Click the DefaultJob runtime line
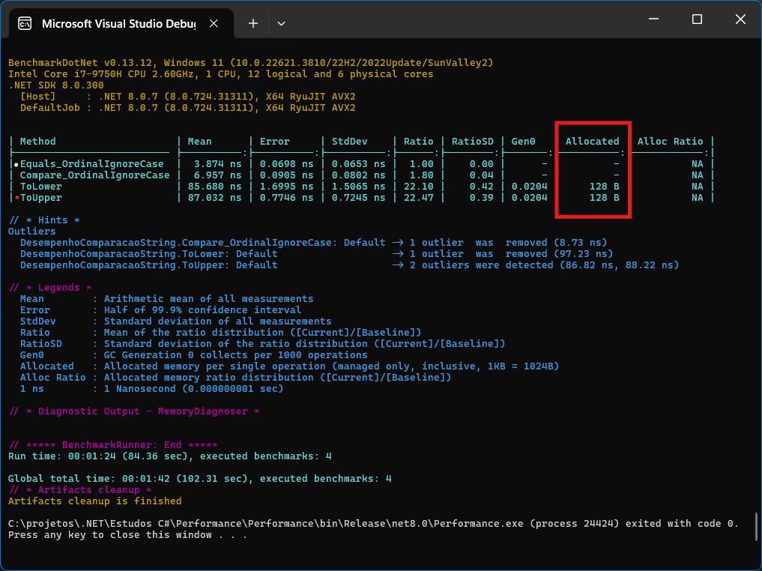Viewport: 762px width, 571px height. pos(187,107)
